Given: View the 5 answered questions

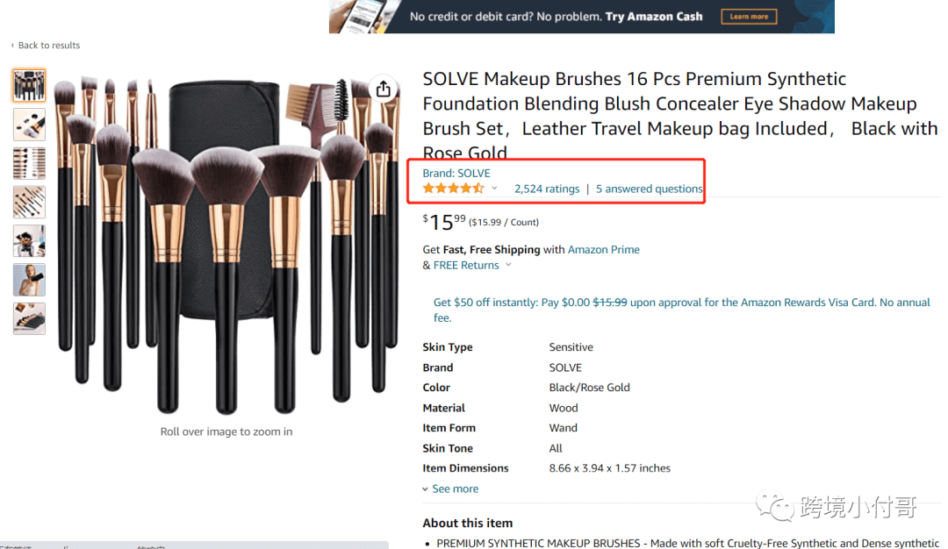Looking at the screenshot, I should pos(650,189).
